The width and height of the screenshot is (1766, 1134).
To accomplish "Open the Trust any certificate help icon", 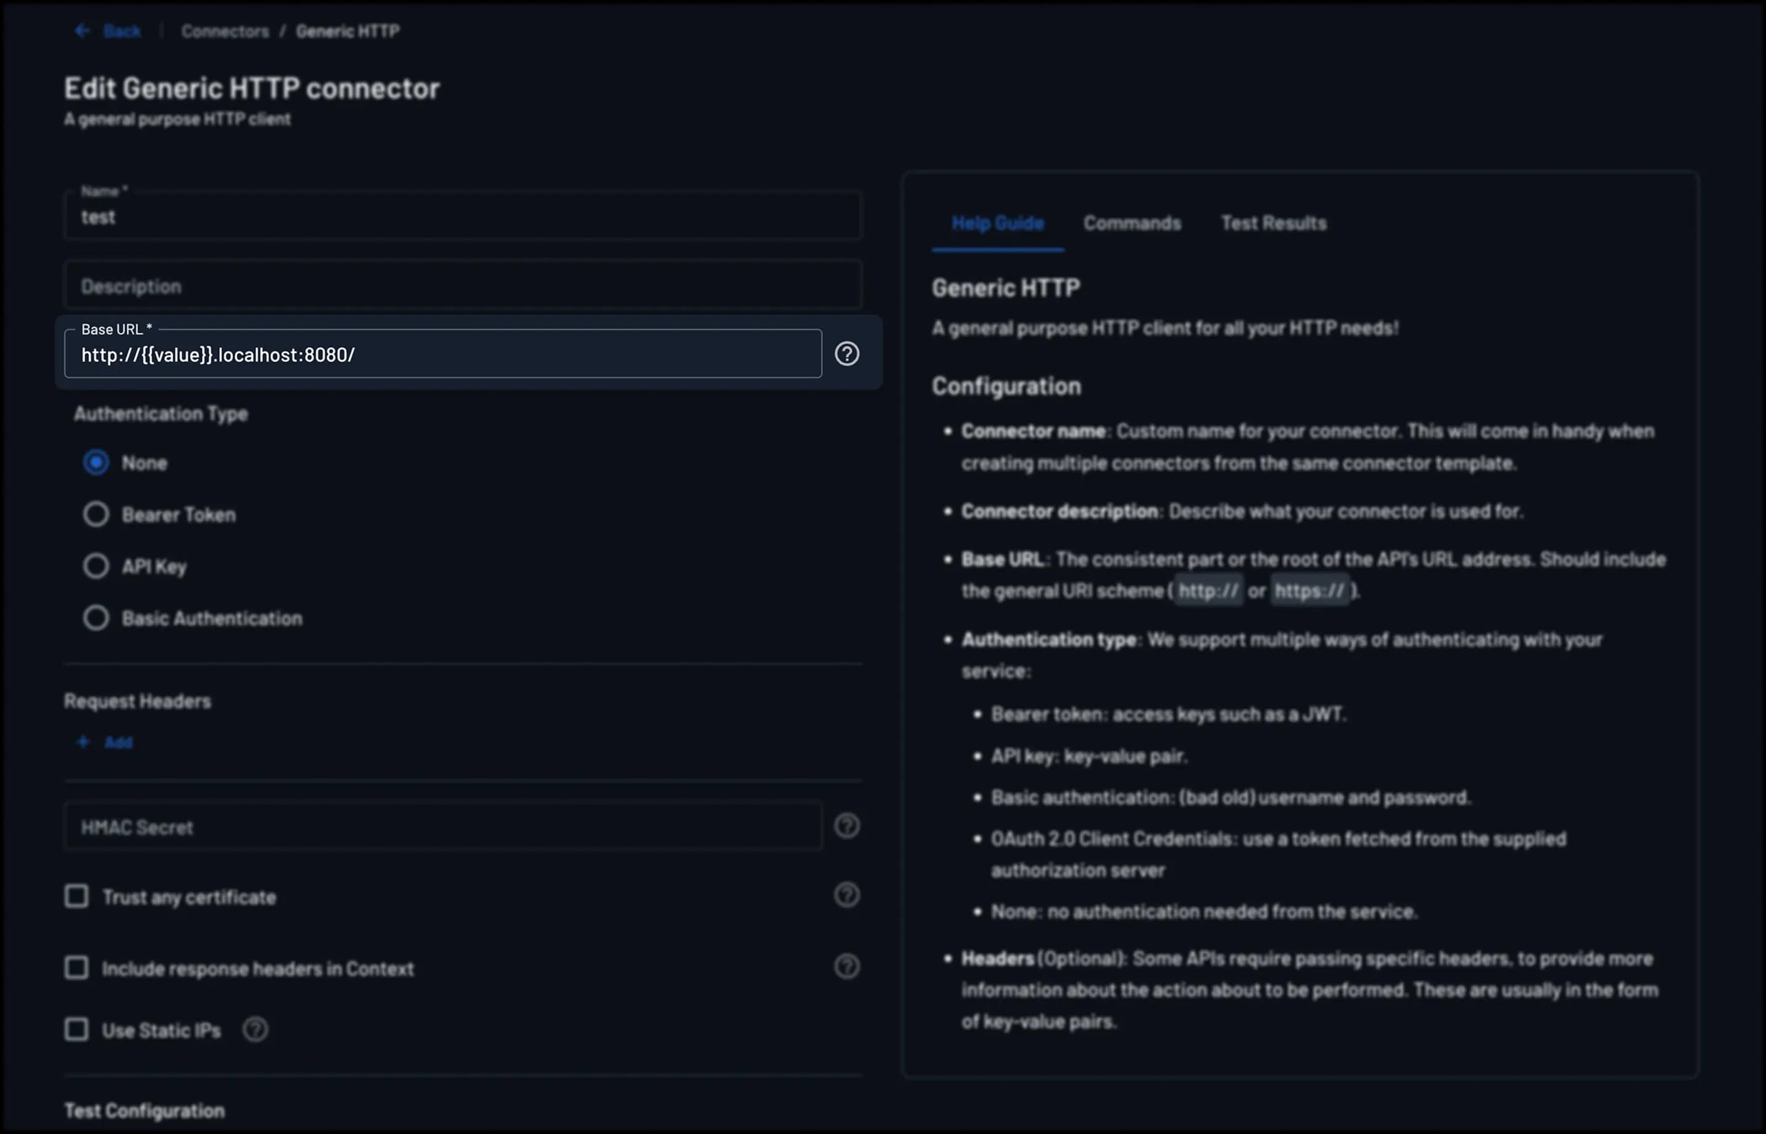I will click(846, 895).
